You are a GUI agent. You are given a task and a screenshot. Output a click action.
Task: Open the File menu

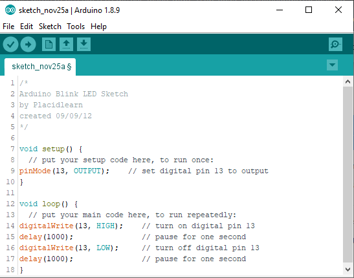tap(8, 27)
